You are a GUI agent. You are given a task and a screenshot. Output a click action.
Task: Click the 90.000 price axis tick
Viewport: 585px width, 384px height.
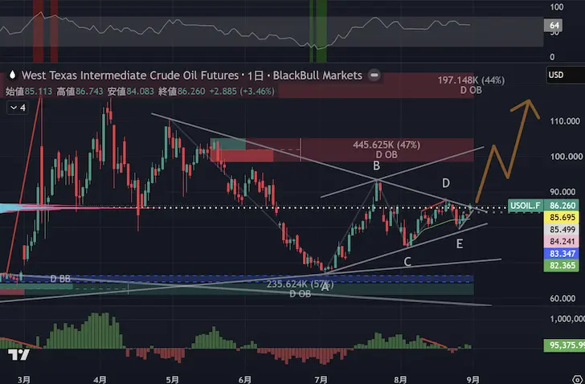pyautogui.click(x=562, y=192)
